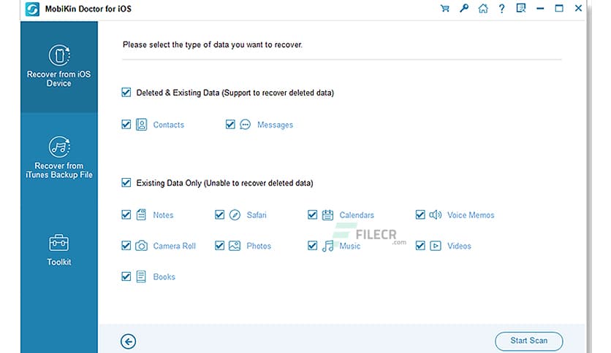Go to home via house icon
The height and width of the screenshot is (353, 611).
click(x=483, y=9)
